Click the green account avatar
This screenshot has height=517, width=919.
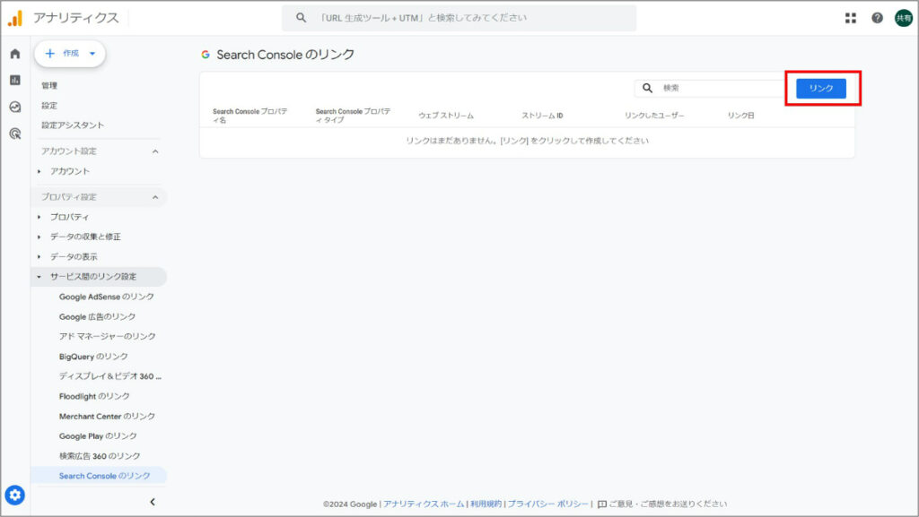coord(903,18)
